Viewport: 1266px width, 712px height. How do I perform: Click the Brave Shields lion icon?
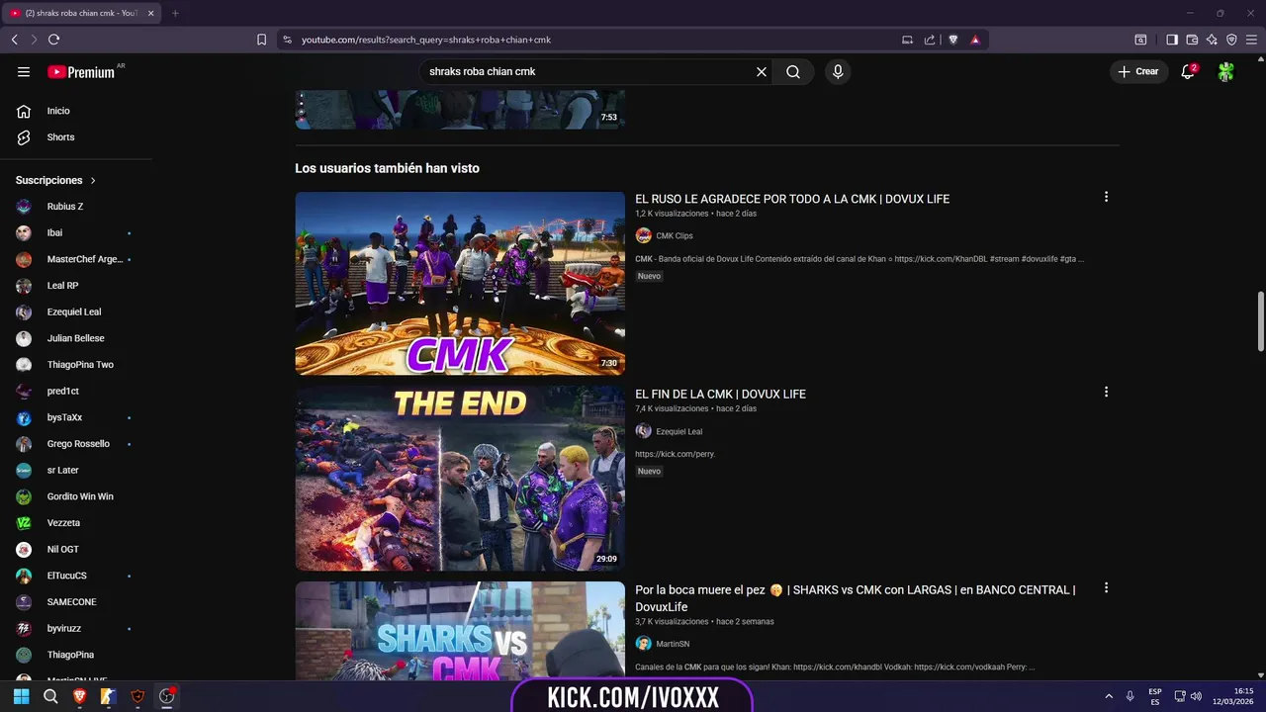953,40
